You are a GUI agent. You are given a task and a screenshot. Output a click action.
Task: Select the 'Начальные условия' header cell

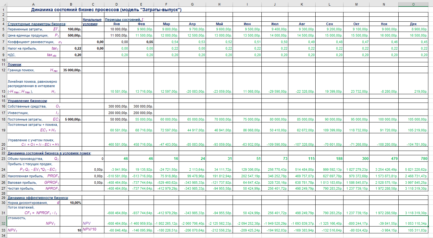tap(93, 22)
